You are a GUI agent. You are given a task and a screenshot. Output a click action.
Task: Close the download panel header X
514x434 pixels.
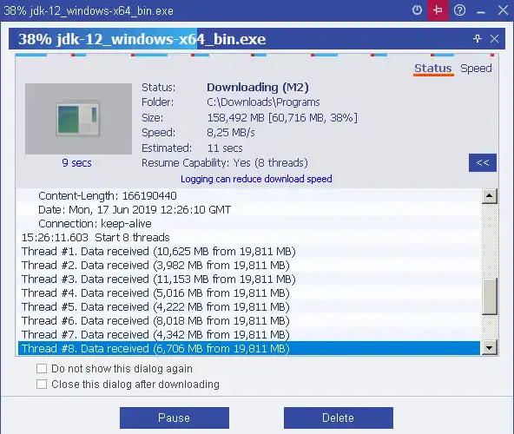[x=494, y=39]
